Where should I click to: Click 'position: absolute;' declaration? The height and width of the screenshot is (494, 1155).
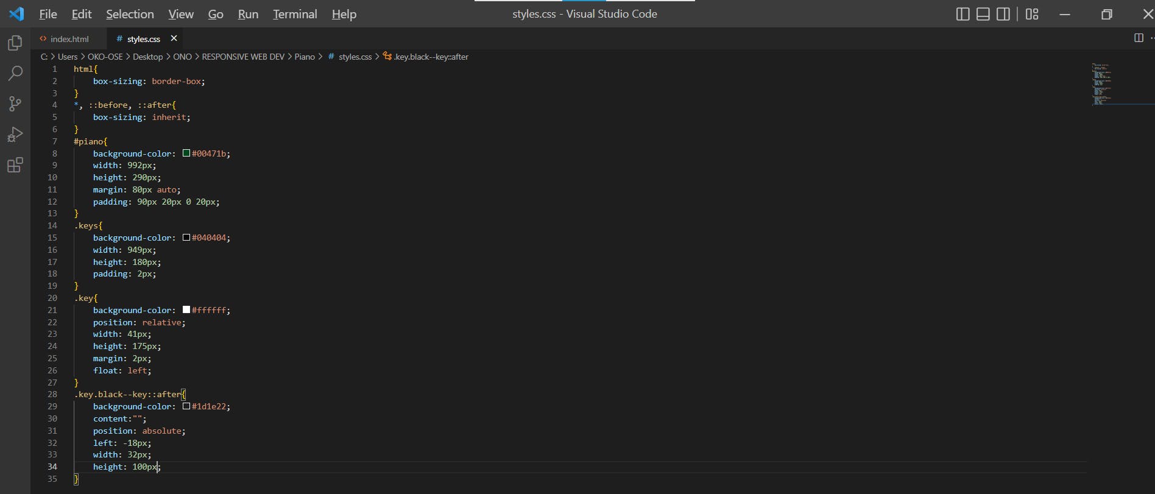pyautogui.click(x=140, y=431)
